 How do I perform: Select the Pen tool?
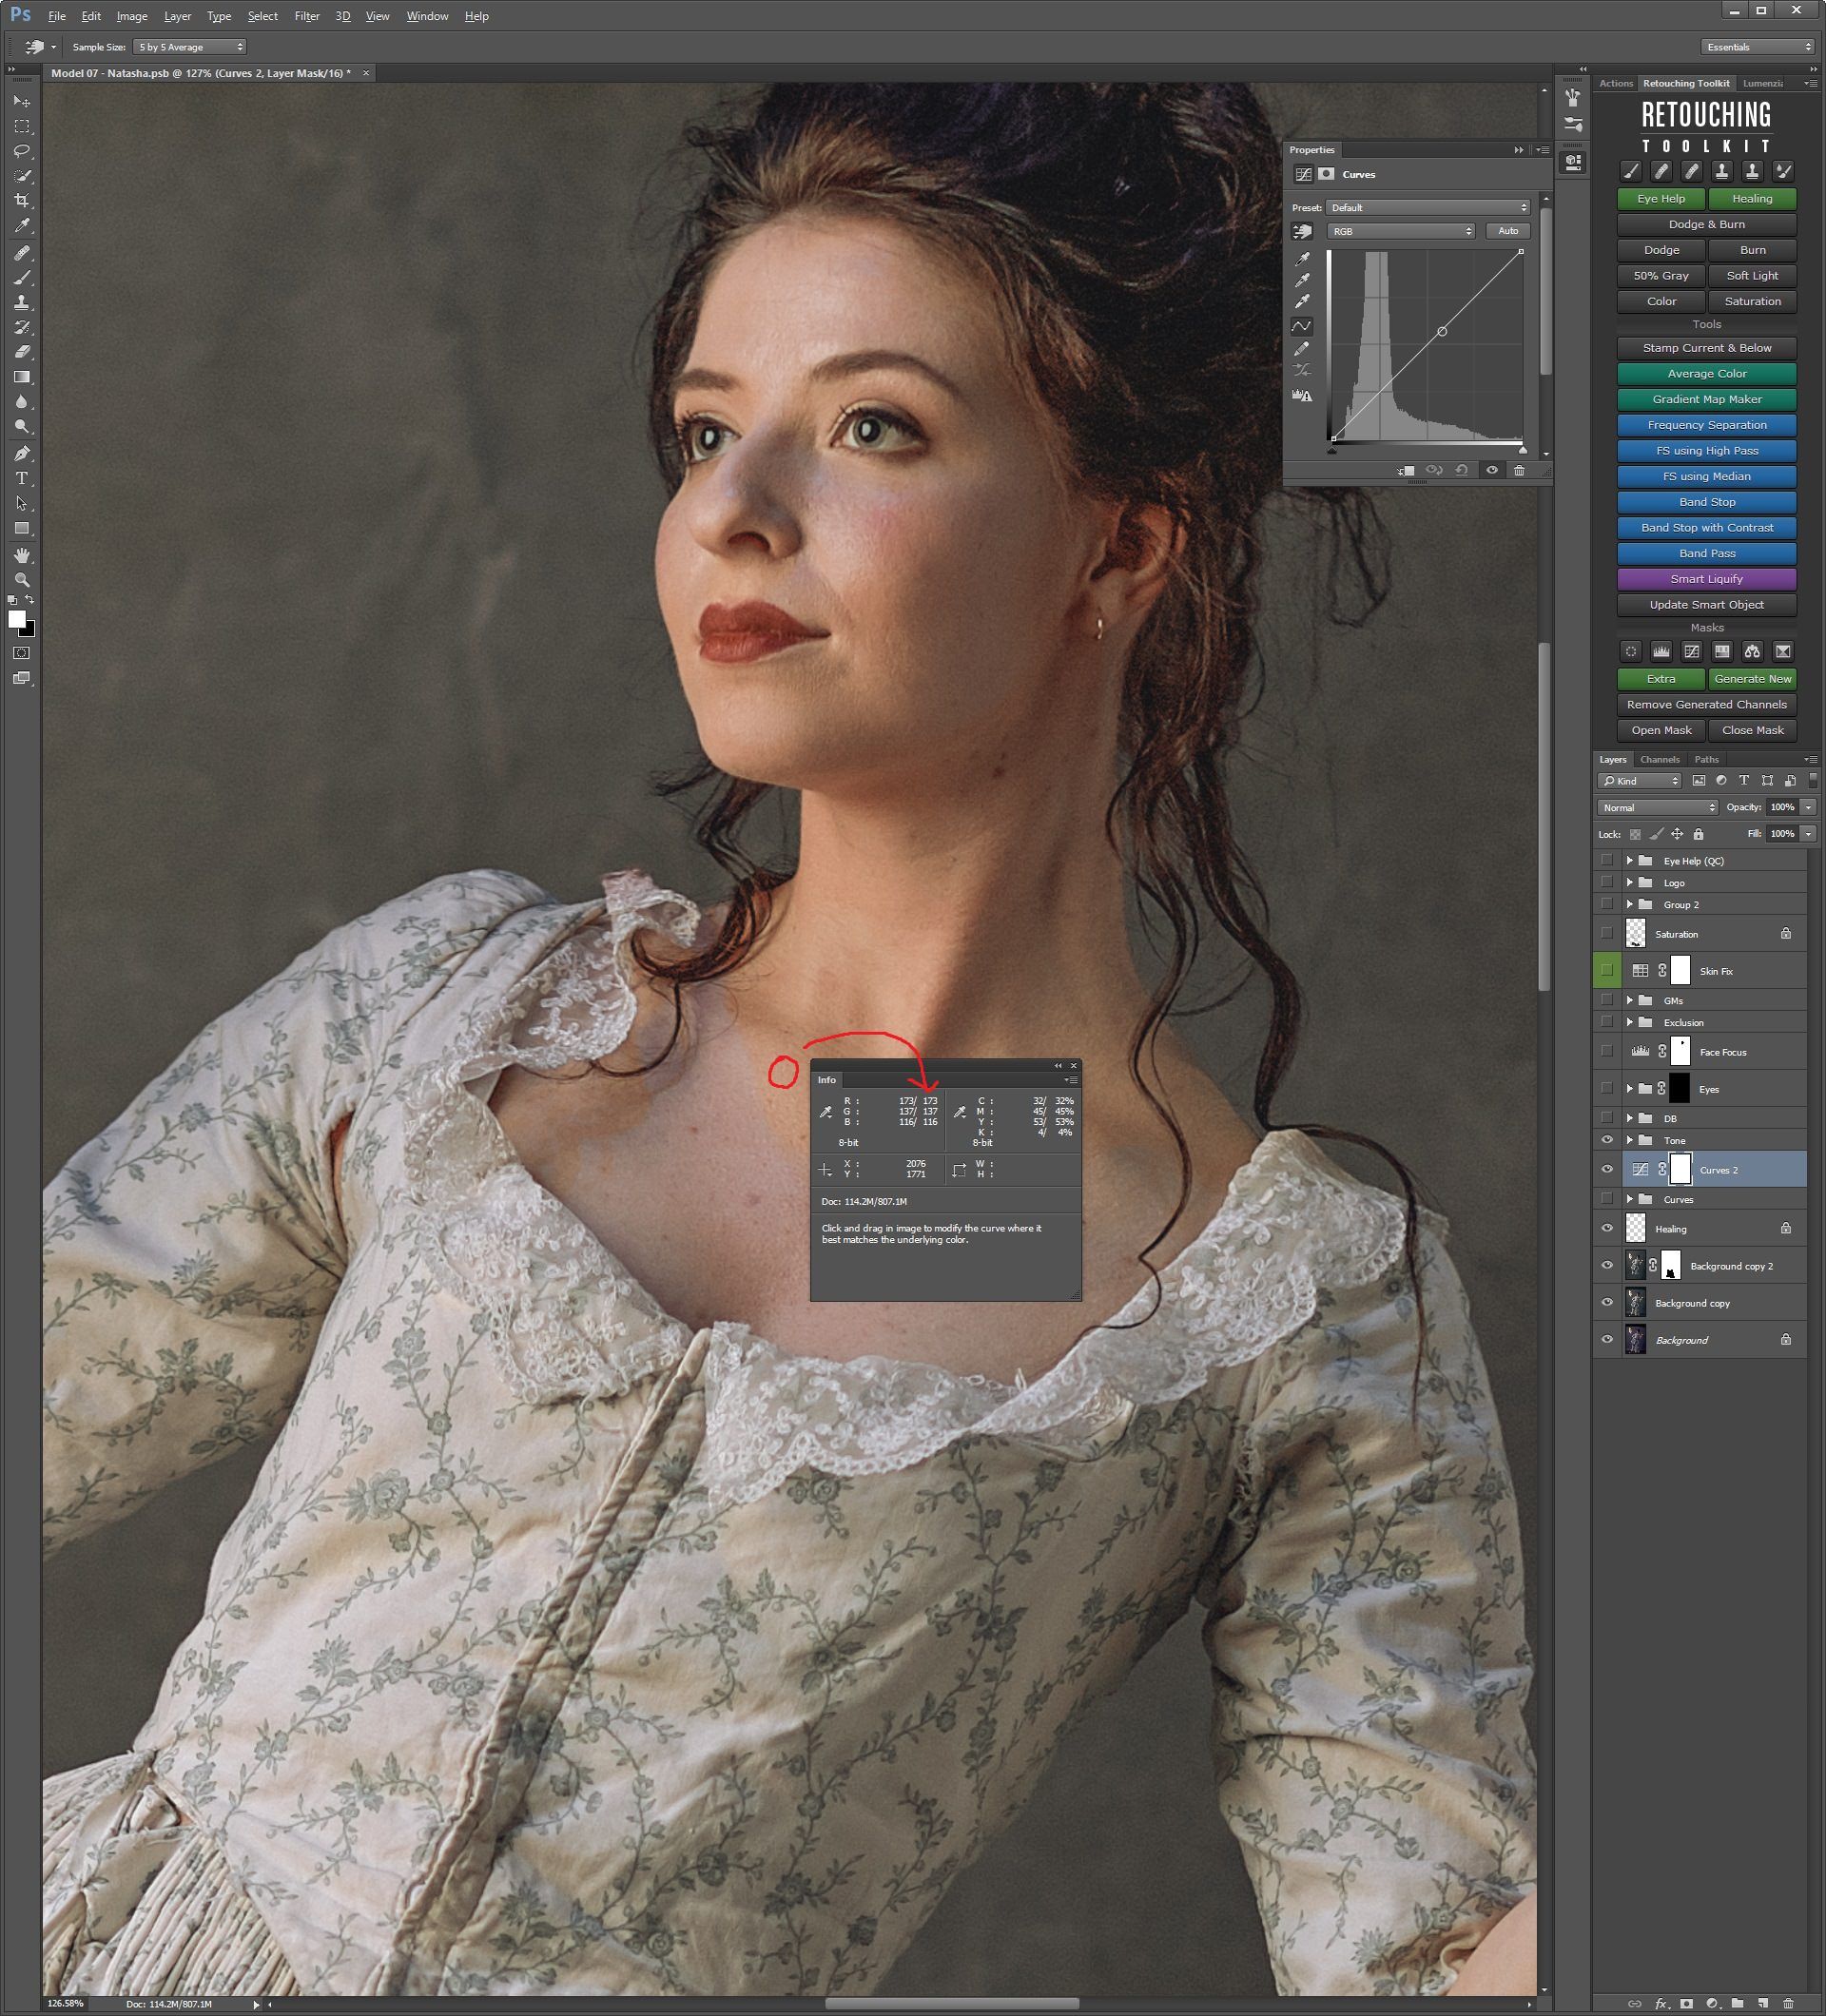(x=22, y=454)
